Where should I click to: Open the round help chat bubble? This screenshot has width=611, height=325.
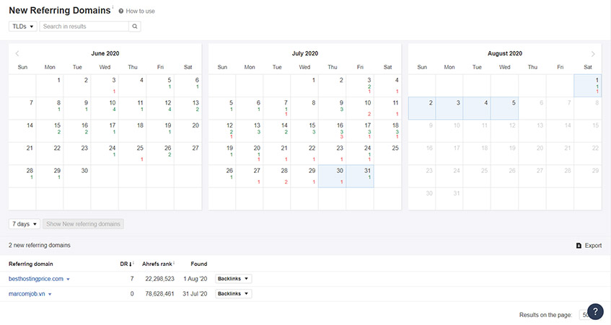click(x=595, y=311)
